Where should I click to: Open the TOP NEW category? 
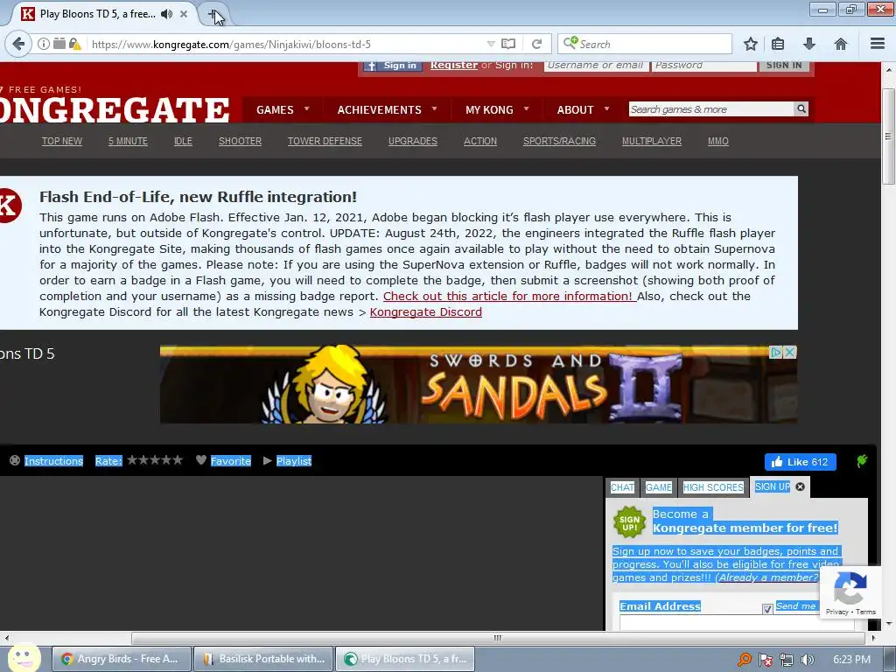pyautogui.click(x=62, y=141)
